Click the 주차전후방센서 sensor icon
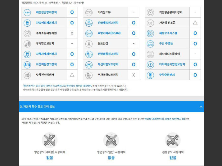This screenshot has height=166, width=222. click(27, 75)
